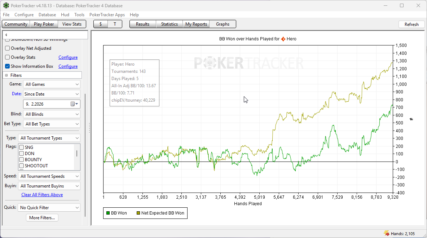Enable the Overlay Net Adjusted checkbox
Viewport: 427px width, 238px height.
pyautogui.click(x=8, y=48)
